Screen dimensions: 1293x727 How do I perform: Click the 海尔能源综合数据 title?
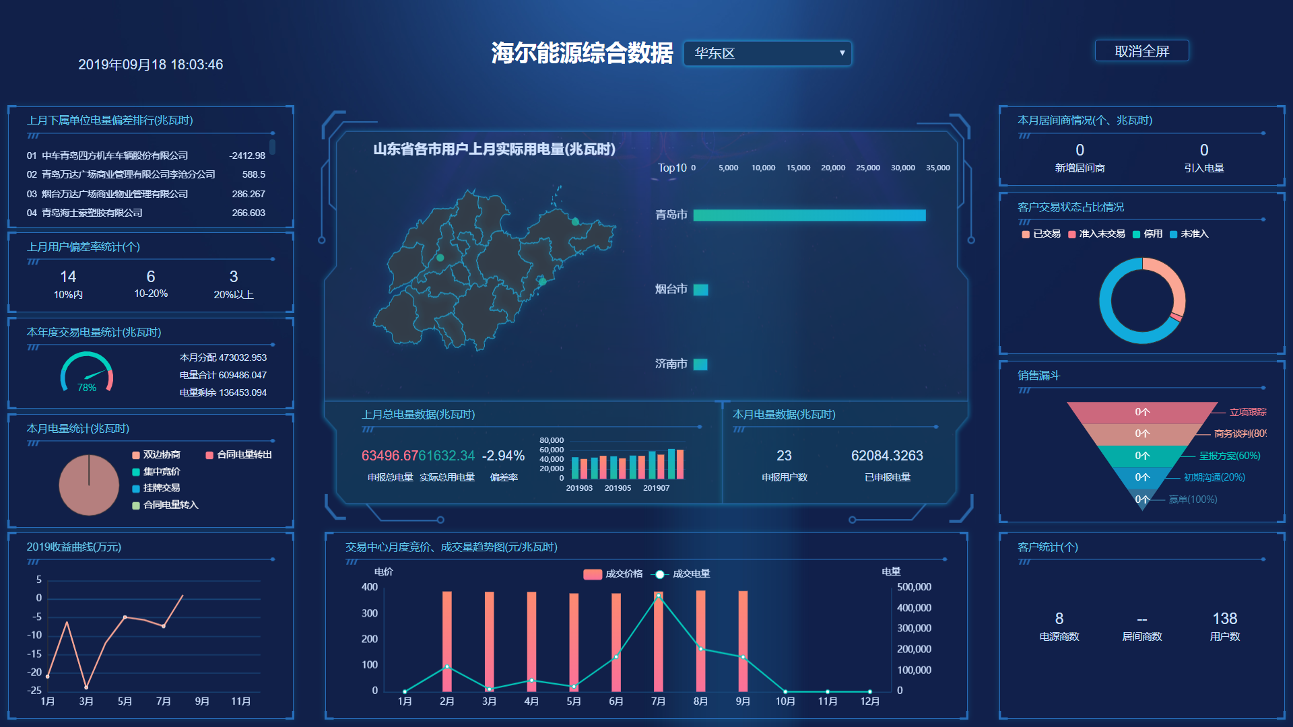point(582,53)
